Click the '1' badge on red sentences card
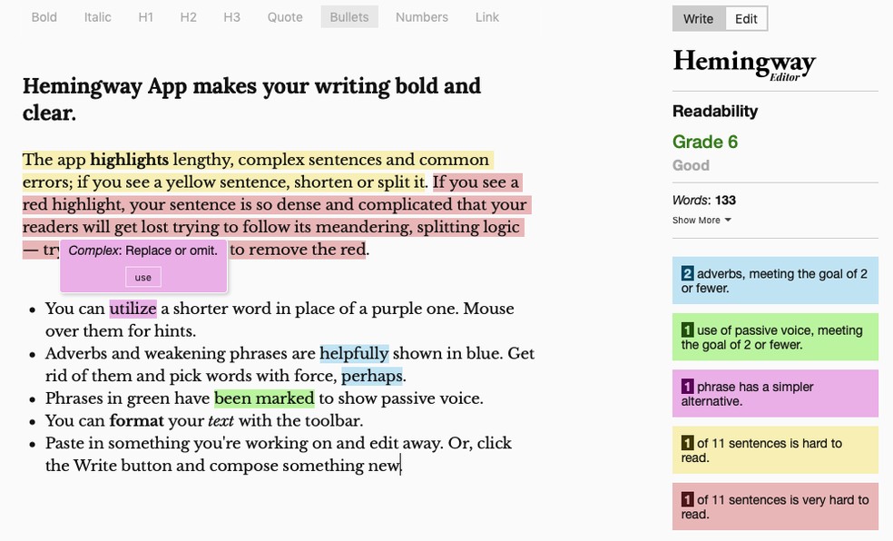This screenshot has height=541, width=893. (687, 500)
